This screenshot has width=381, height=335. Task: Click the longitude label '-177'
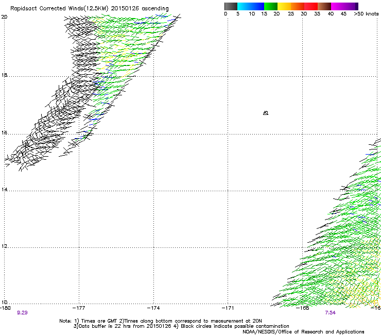click(79, 308)
